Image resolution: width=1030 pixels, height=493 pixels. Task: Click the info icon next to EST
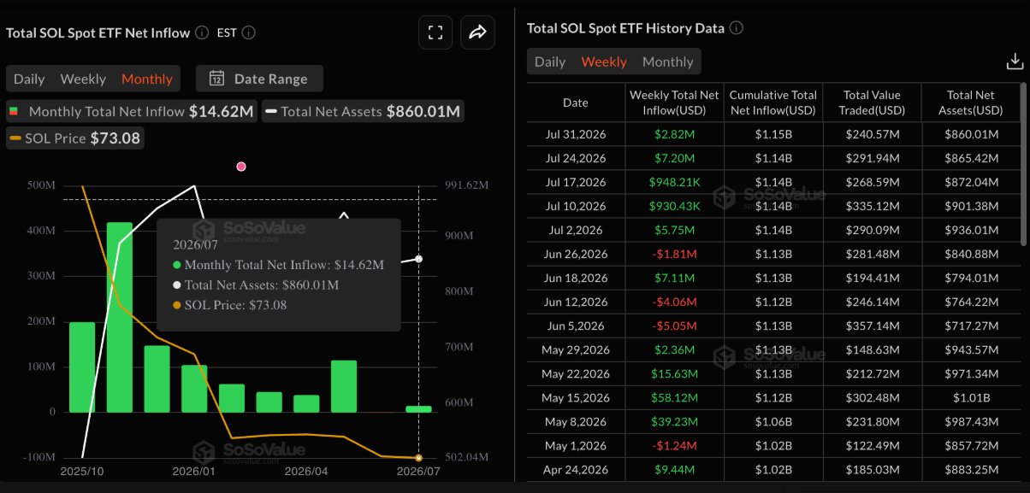(248, 32)
